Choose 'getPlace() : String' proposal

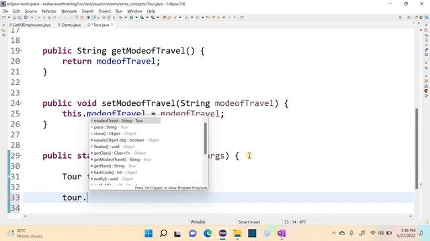113,166
